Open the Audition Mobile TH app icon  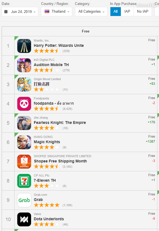(x=24, y=65)
